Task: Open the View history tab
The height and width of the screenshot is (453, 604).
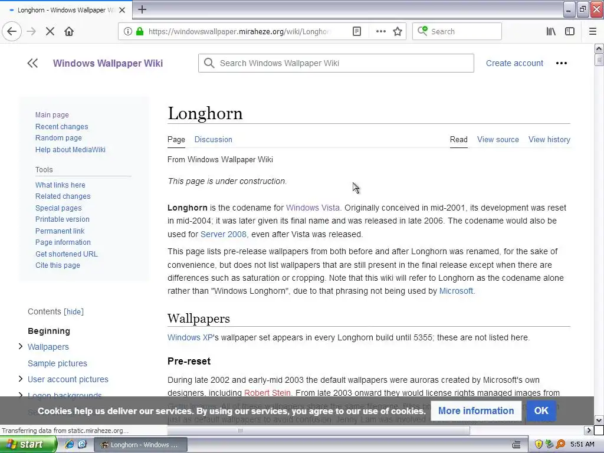Action: point(549,139)
